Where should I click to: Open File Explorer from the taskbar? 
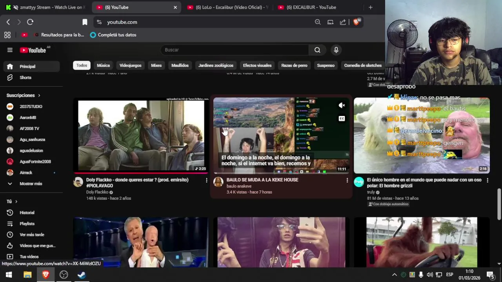27,275
